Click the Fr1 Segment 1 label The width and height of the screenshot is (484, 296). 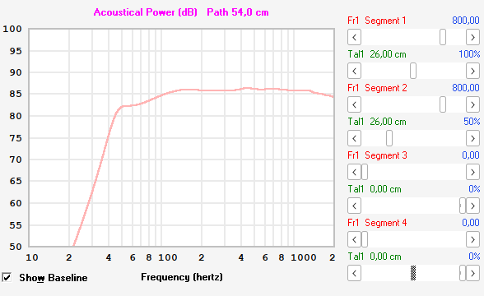tap(377, 21)
